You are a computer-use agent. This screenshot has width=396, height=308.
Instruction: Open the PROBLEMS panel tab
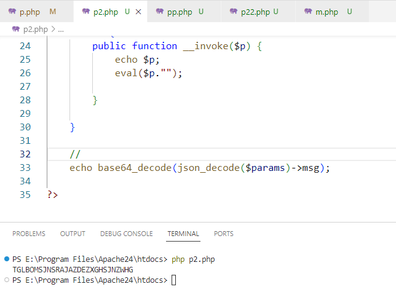point(29,234)
